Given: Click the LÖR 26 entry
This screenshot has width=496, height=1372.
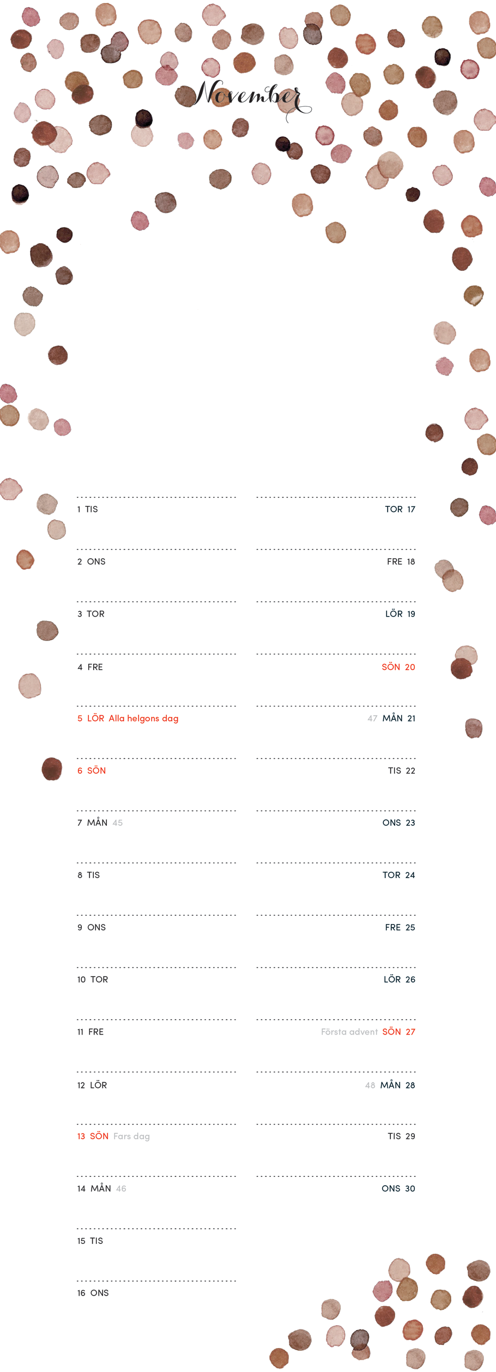Looking at the screenshot, I should click(400, 980).
